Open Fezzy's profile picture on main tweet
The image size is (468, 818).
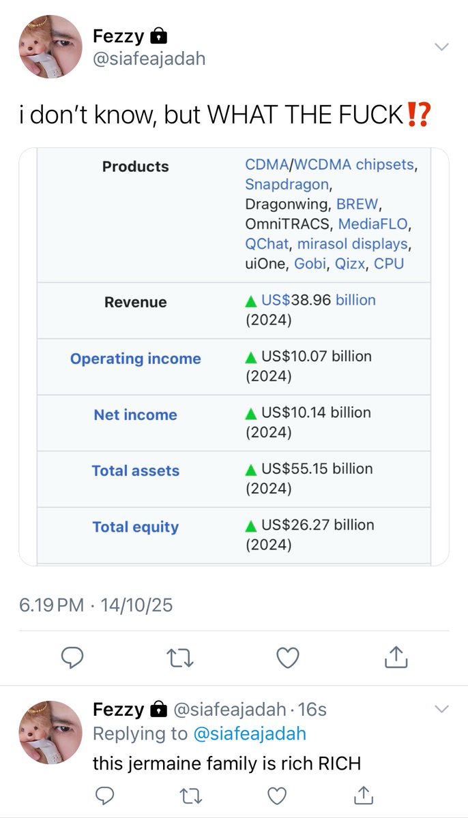(x=50, y=46)
